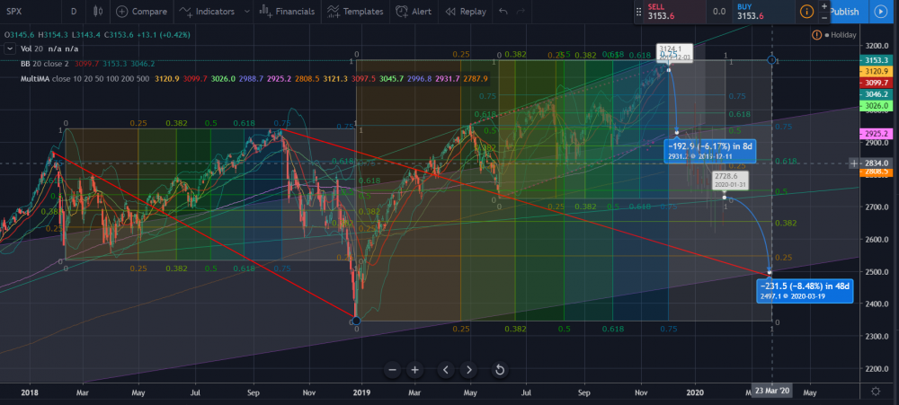Image resolution: width=899 pixels, height=405 pixels.
Task: Open chart settings gear at bottom right
Action: pos(877,392)
